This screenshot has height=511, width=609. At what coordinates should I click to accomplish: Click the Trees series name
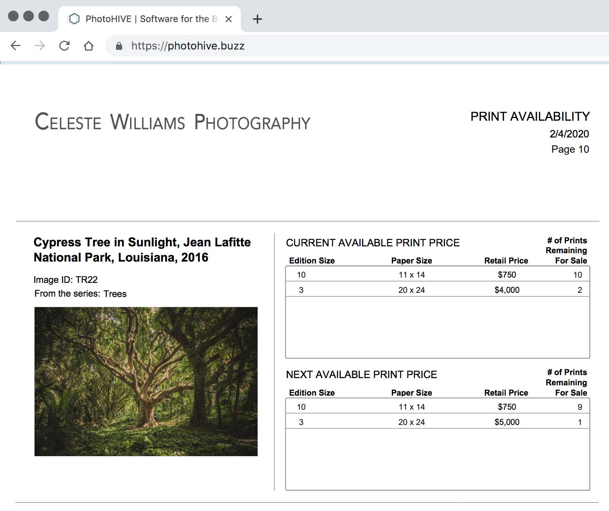(115, 294)
